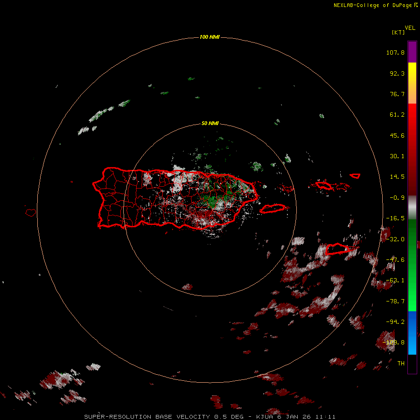The height and width of the screenshot is (420, 420).
Task: Click the -16.5 legend value
Action: [x=395, y=218]
